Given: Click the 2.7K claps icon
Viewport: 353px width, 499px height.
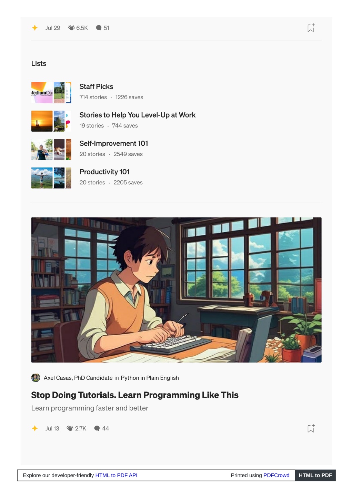Looking at the screenshot, I should point(70,428).
